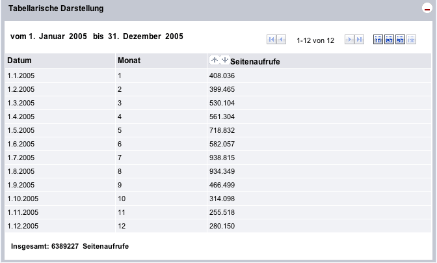Go to the first page of results

coord(271,40)
